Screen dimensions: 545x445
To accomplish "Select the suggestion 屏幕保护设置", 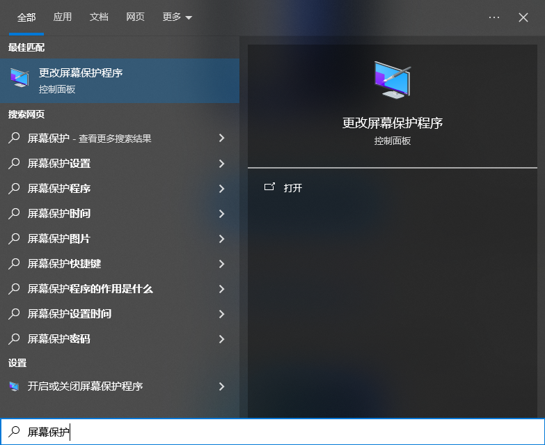I will (120, 164).
